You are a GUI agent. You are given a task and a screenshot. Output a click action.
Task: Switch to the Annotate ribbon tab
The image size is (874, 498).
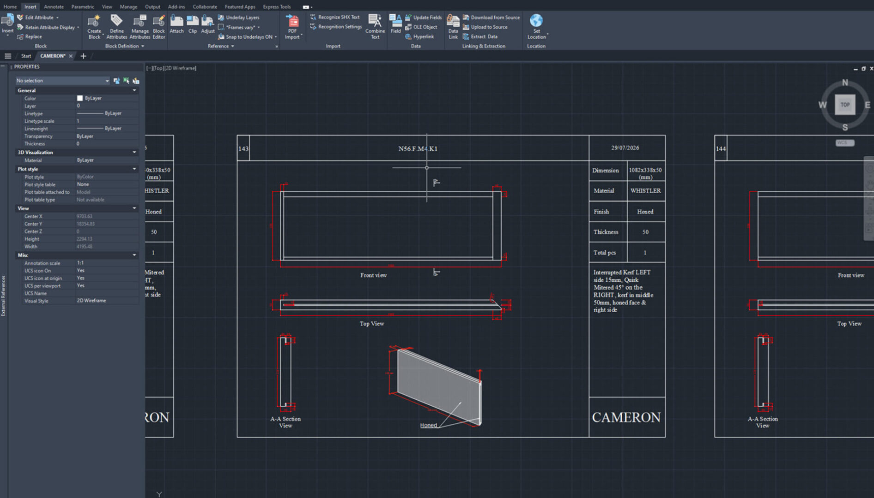pos(54,7)
